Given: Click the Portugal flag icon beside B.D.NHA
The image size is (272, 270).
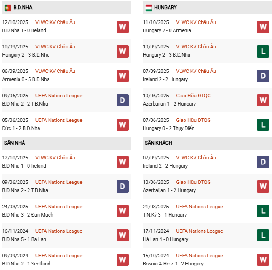Looking at the screenshot, I should (7, 8).
